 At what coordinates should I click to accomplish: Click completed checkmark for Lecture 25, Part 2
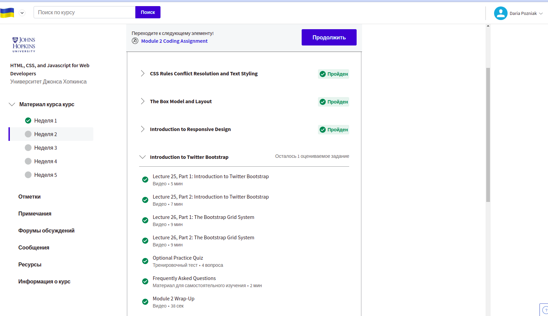tap(145, 200)
